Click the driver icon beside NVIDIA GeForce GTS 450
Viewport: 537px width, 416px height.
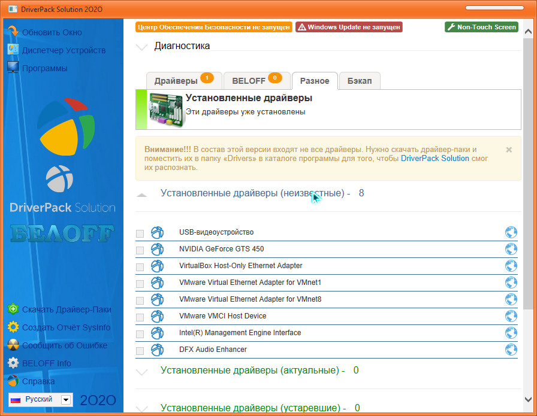[x=157, y=249]
